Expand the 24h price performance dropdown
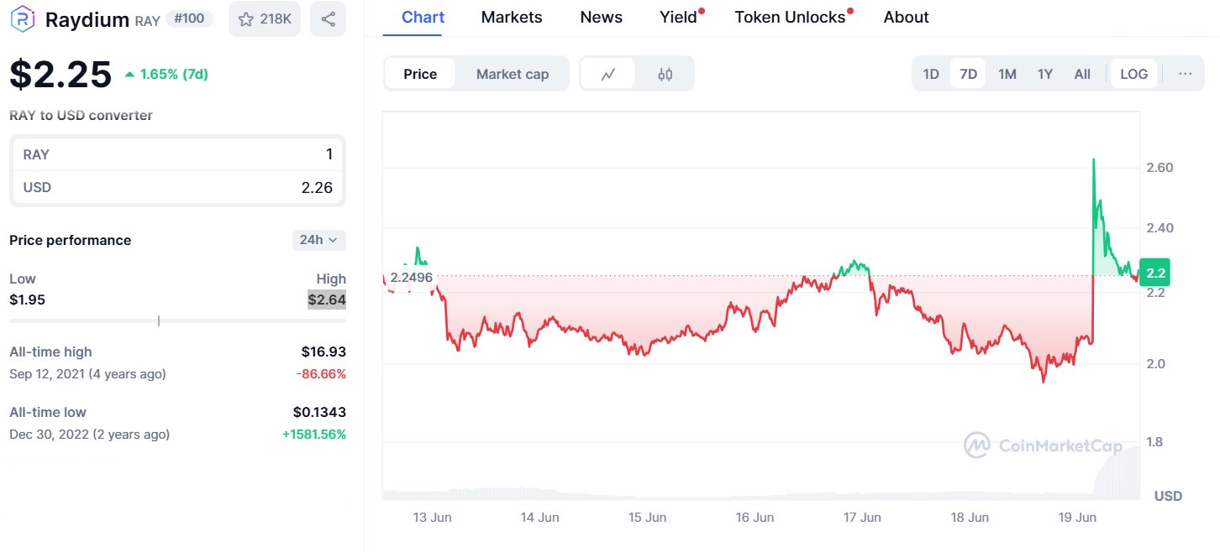 click(x=318, y=240)
